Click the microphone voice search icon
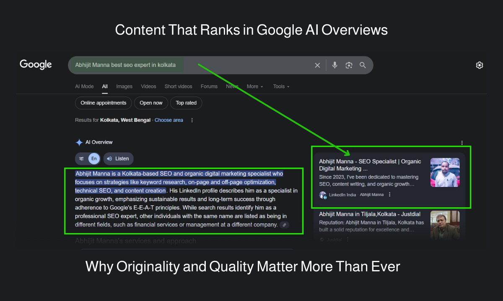Image resolution: width=503 pixels, height=301 pixels. pos(334,65)
